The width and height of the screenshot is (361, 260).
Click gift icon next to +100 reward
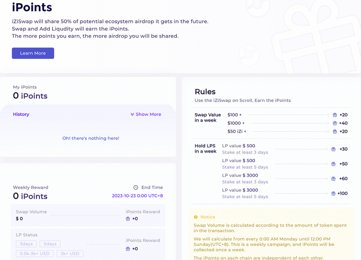(334, 193)
